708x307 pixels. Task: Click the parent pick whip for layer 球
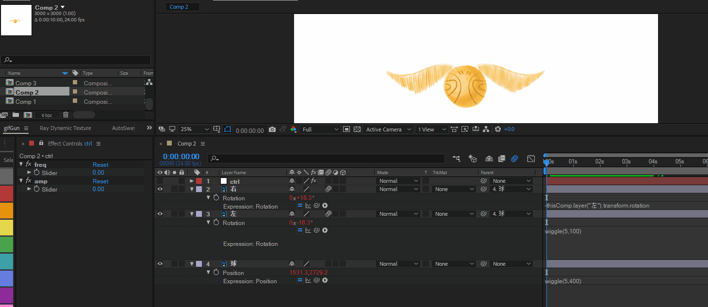tap(483, 264)
